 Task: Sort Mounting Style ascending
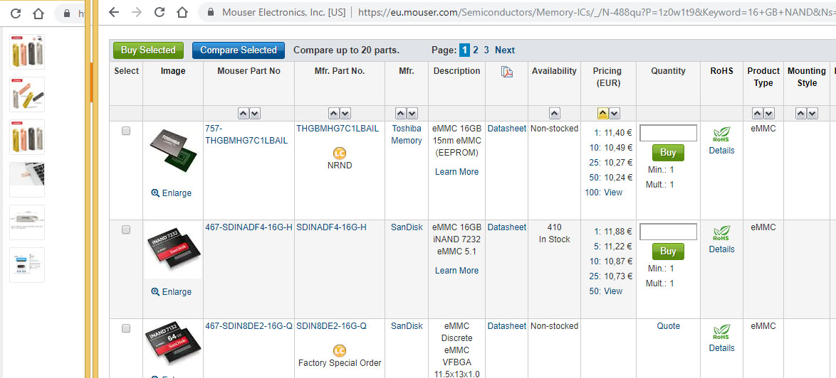(x=801, y=113)
